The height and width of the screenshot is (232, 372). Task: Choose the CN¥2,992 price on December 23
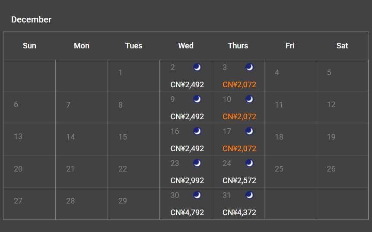(187, 181)
